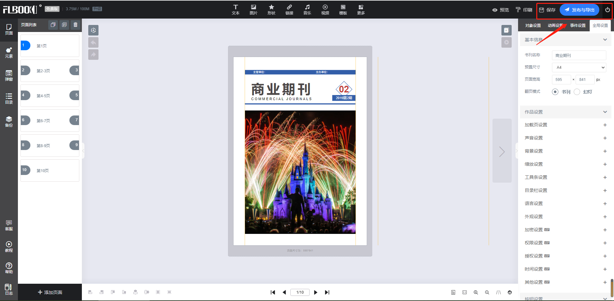Open the 页面 pages sidebar tab
The image size is (614, 301).
click(9, 30)
